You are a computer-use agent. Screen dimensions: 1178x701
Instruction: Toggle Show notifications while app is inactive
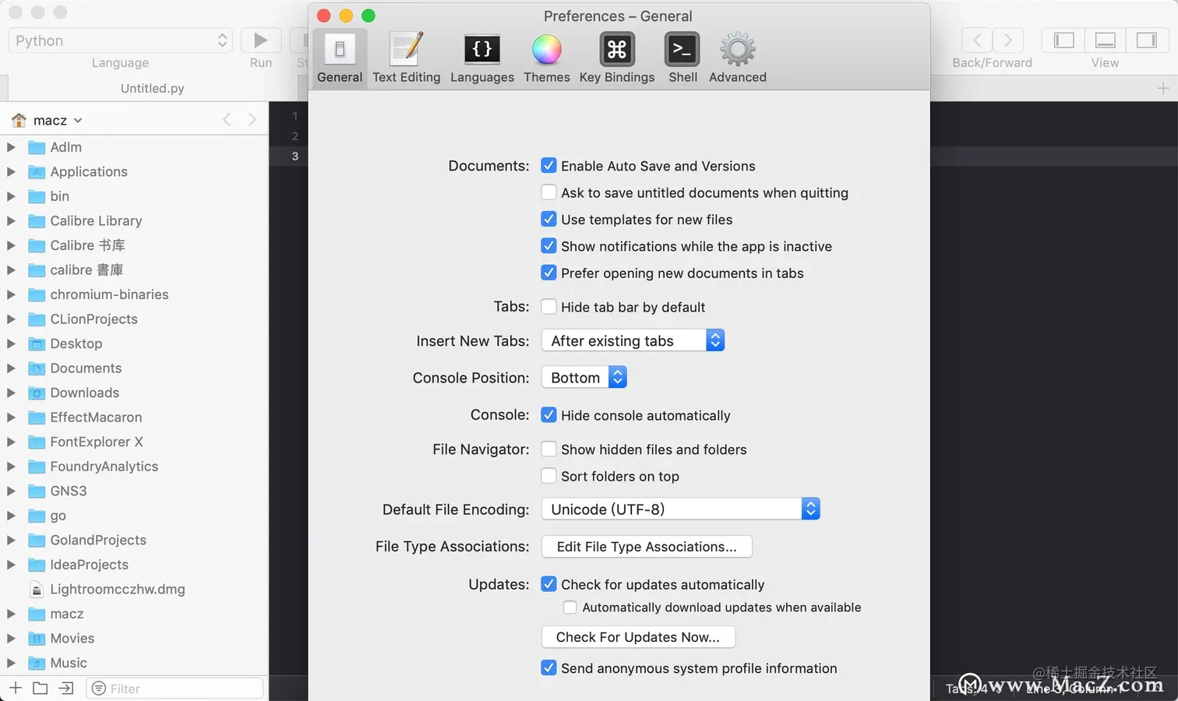pyautogui.click(x=549, y=245)
